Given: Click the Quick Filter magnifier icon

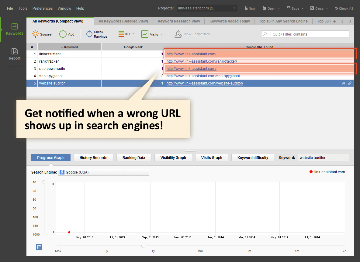Looking at the screenshot, I should pyautogui.click(x=265, y=34).
